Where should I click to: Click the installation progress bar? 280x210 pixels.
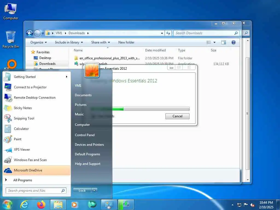pos(140,109)
